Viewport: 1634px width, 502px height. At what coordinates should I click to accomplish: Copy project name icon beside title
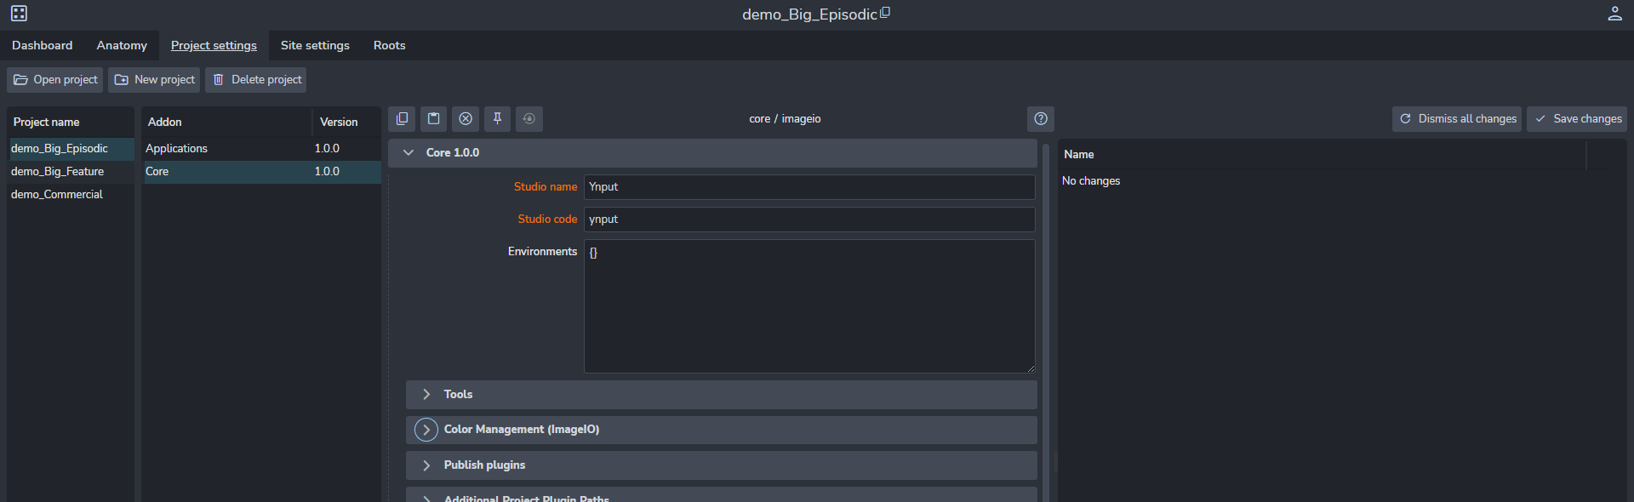(885, 13)
